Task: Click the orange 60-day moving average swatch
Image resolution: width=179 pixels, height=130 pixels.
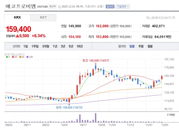Action: pyautogui.click(x=20, y=57)
